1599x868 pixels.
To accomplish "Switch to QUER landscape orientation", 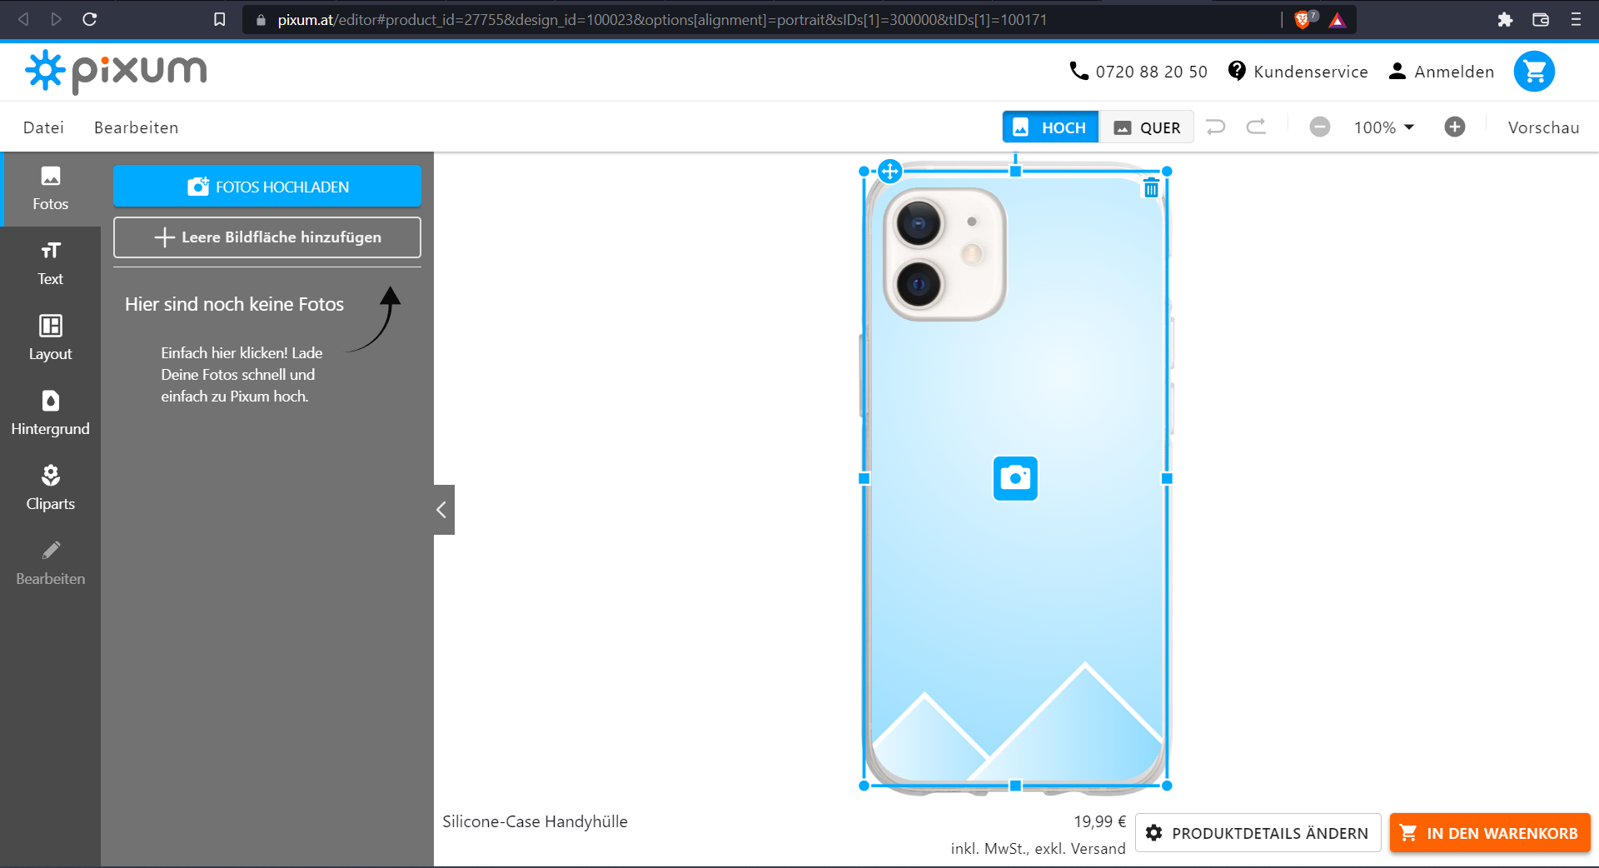I will tap(1147, 127).
